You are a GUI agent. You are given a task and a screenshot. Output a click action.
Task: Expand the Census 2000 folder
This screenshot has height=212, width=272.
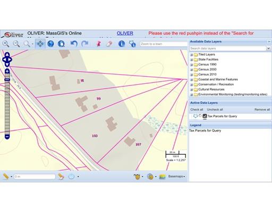tap(191, 69)
